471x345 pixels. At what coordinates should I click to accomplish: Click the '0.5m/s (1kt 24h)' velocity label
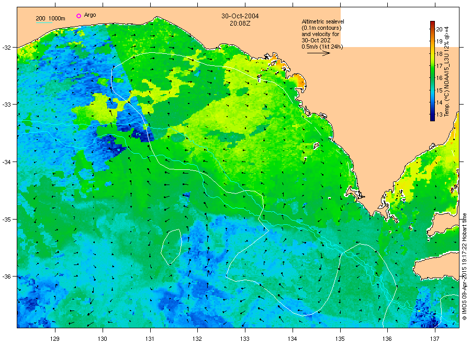(x=322, y=47)
